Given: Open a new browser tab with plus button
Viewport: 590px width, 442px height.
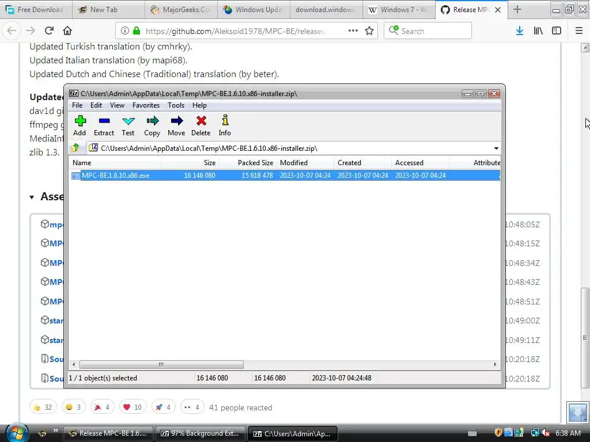Looking at the screenshot, I should [x=517, y=9].
